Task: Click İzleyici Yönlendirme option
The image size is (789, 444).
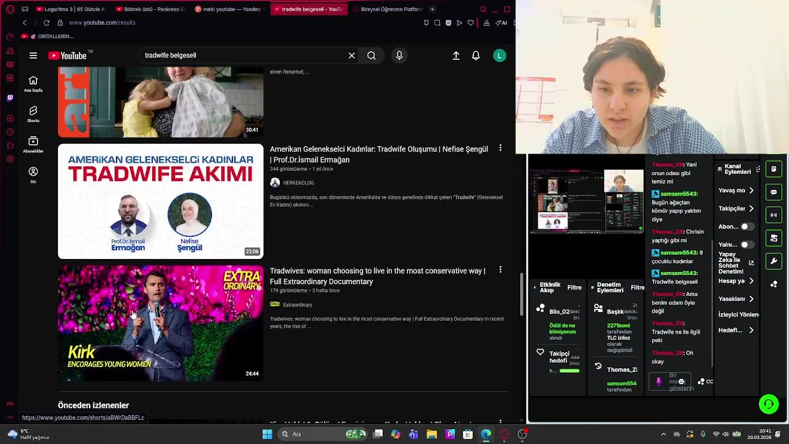Action: (x=738, y=314)
